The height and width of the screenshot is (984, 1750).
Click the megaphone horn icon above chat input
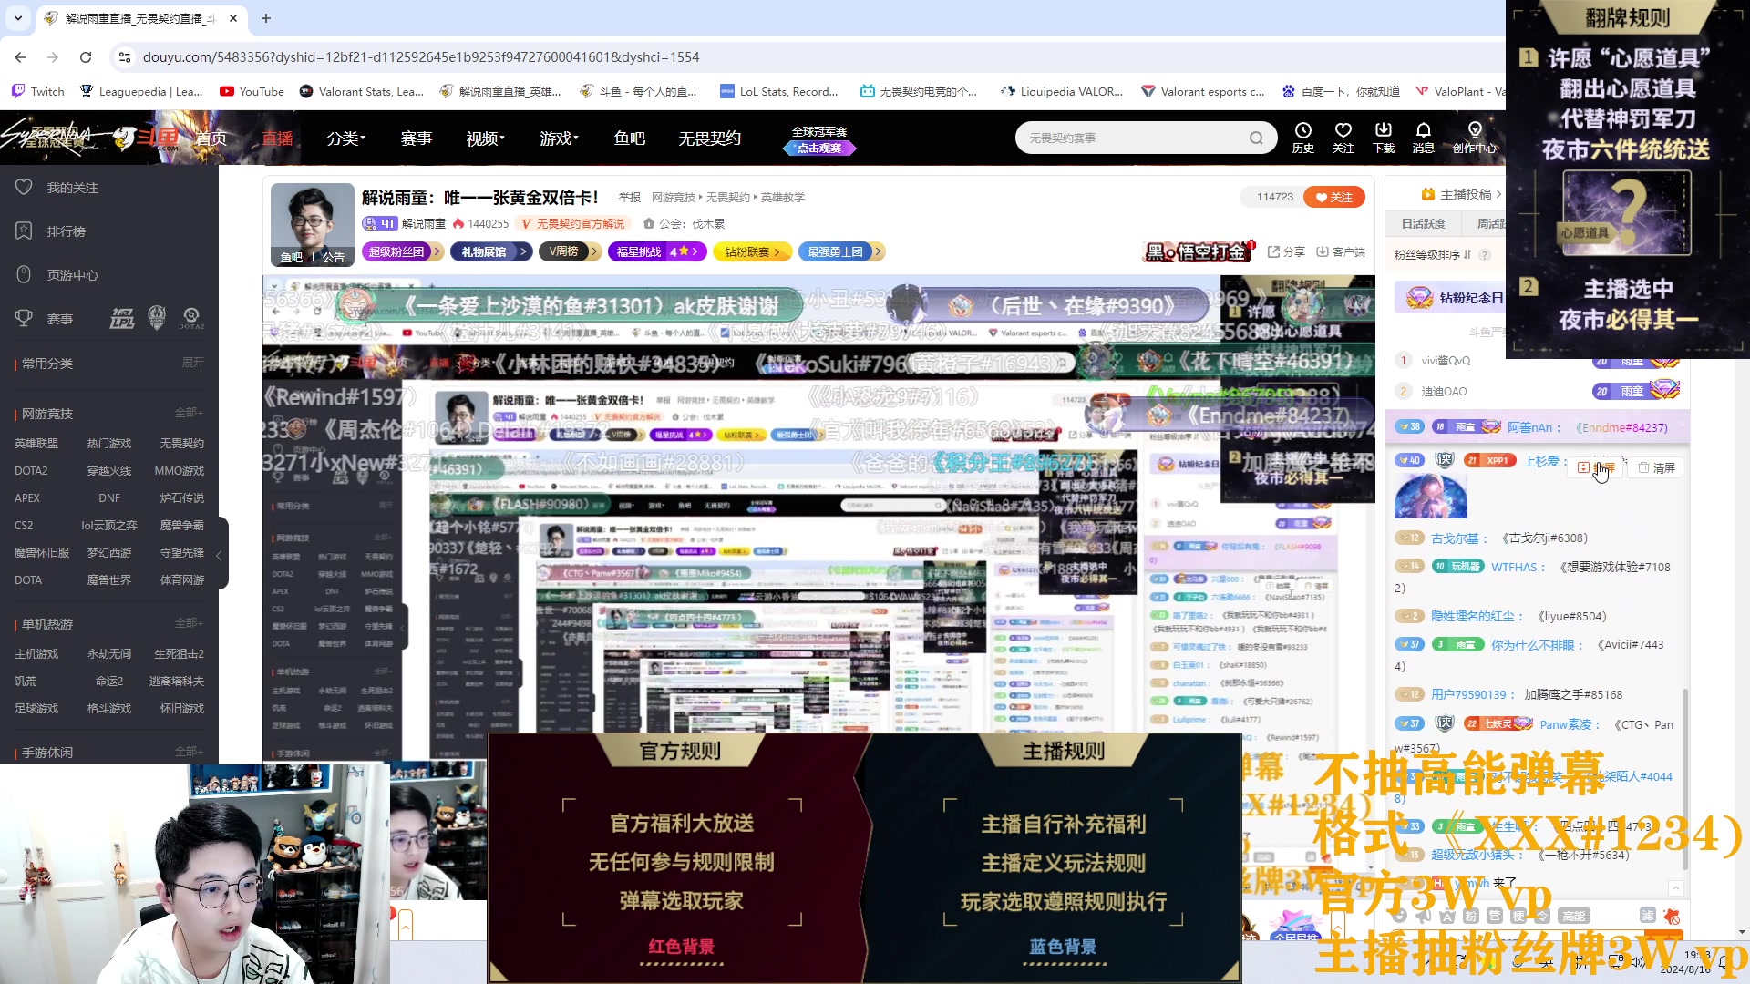click(x=1424, y=916)
